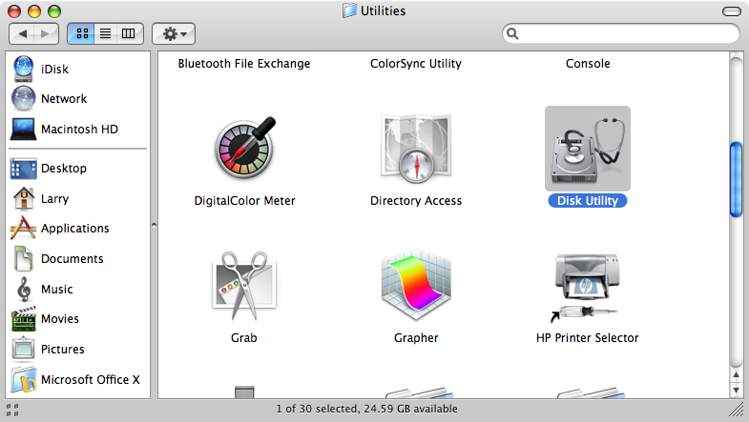Select the Grab scissors icon
The image size is (749, 422).
tap(244, 285)
